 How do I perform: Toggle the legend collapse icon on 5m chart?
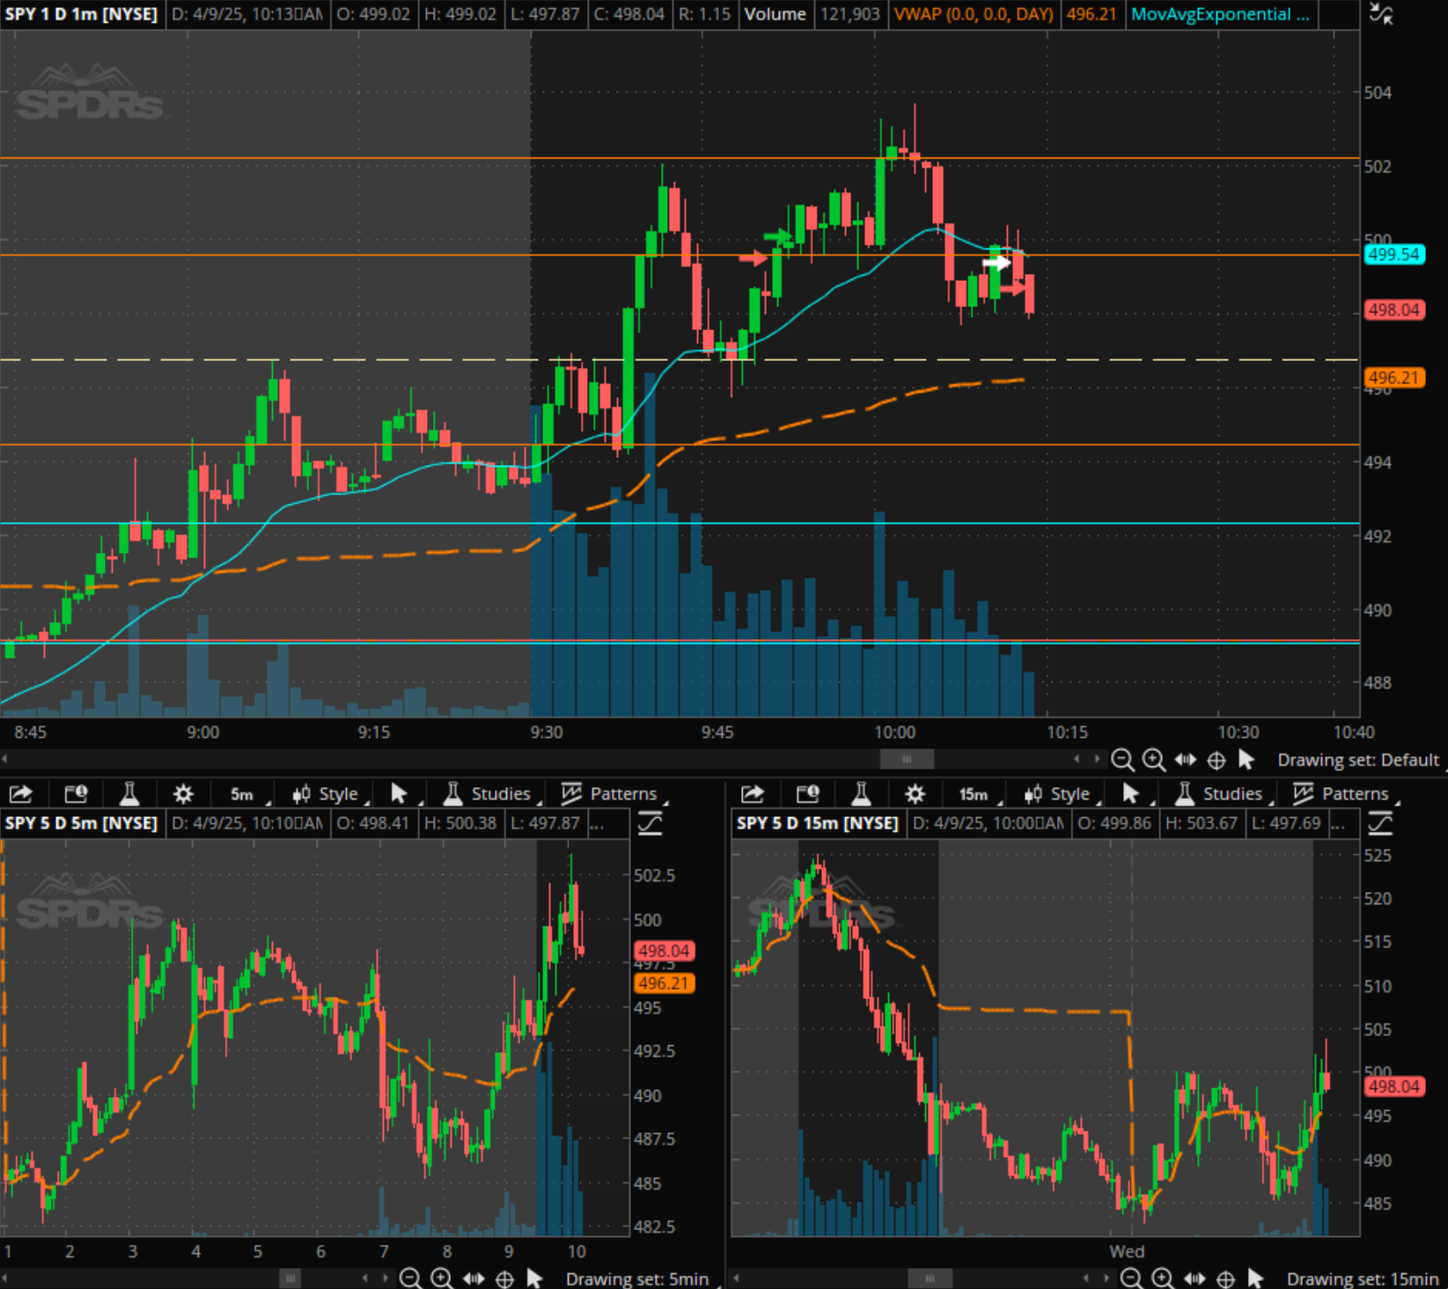[650, 823]
